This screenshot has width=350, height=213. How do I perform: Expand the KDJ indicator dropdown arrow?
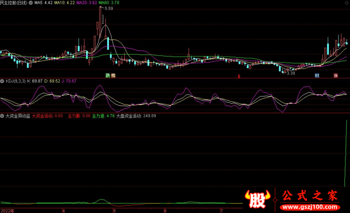coord(2,81)
